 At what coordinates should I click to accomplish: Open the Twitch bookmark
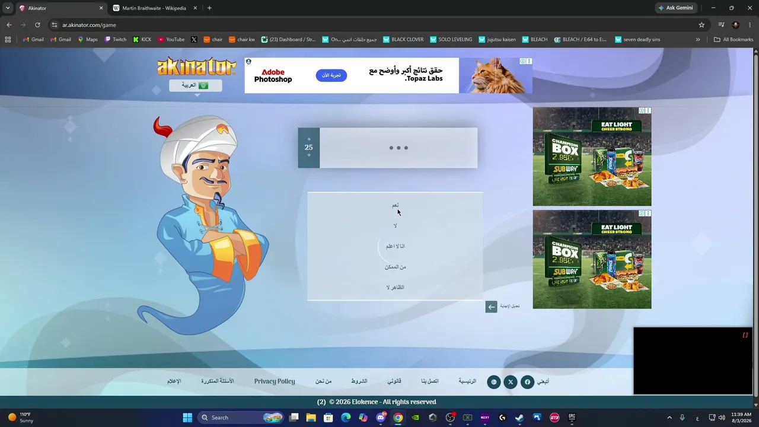point(116,40)
